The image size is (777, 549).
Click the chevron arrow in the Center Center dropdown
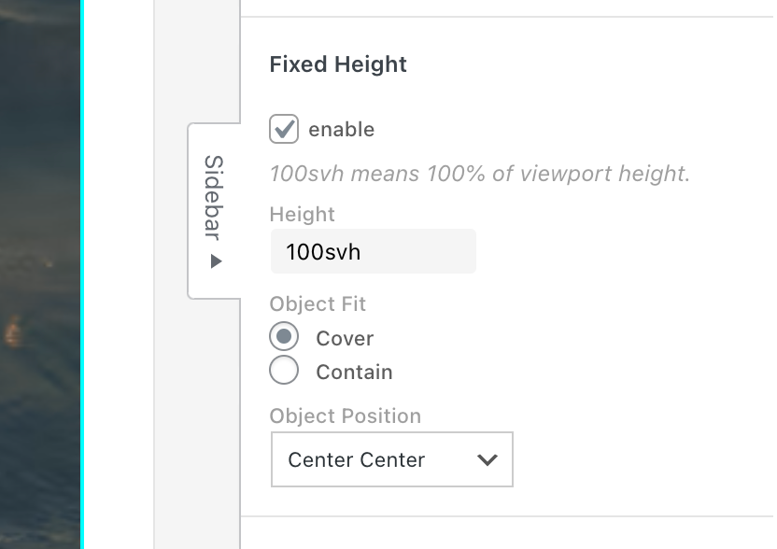487,459
